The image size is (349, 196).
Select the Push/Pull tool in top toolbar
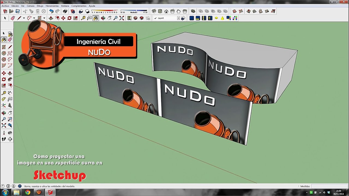click(x=51, y=18)
